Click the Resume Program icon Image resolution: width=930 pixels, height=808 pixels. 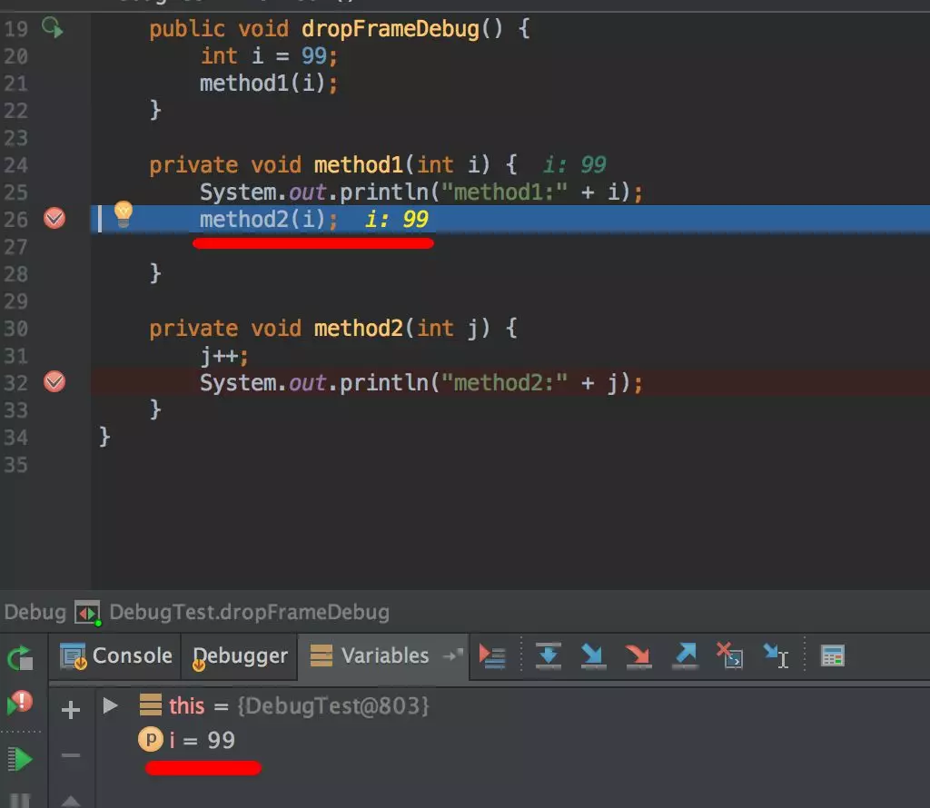click(18, 759)
